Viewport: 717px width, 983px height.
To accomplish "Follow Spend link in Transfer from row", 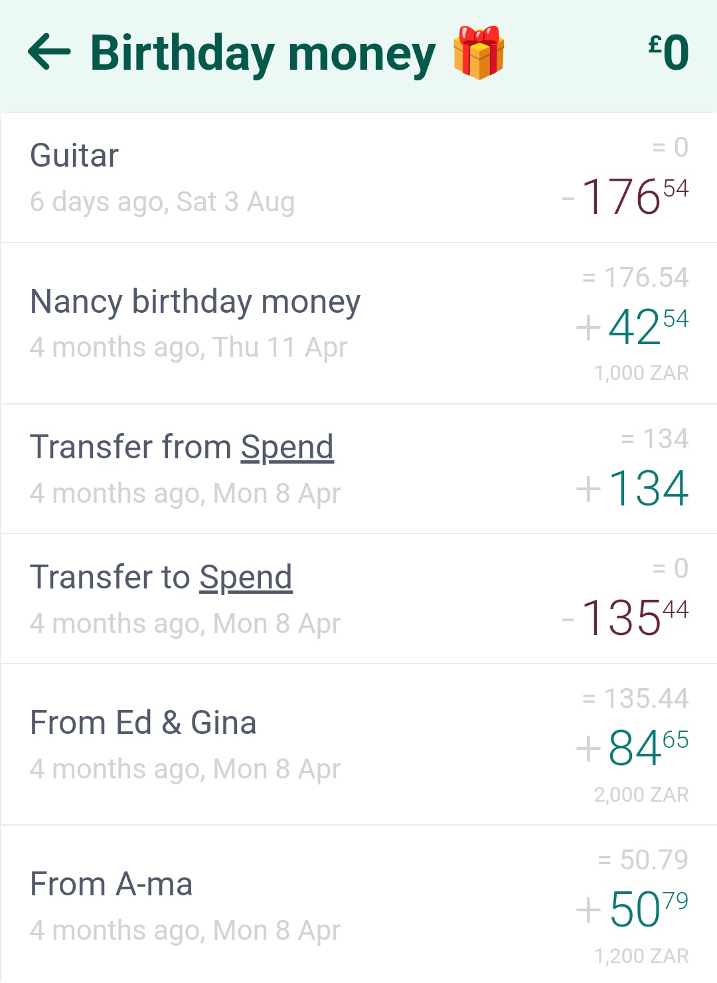I will coord(287,447).
